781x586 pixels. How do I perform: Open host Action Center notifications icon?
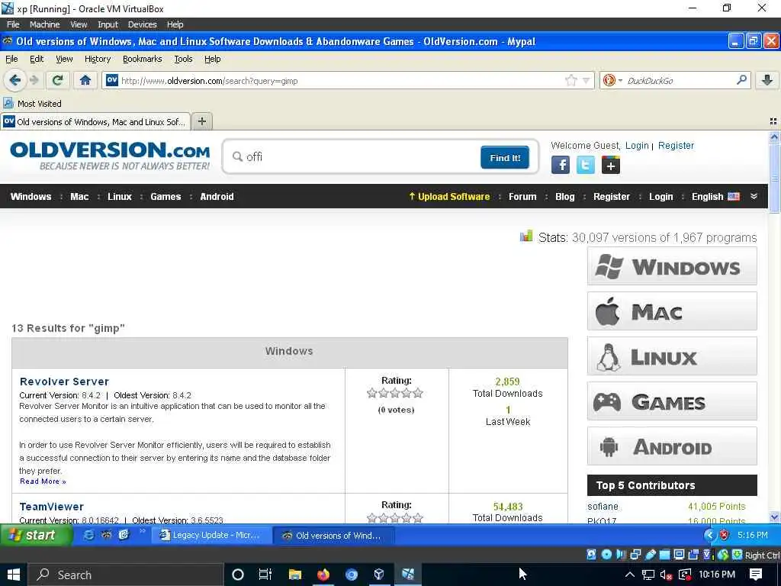coord(756,575)
